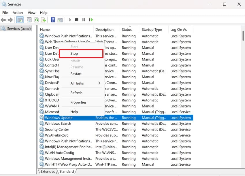Click the Start Service play icon

70,20
